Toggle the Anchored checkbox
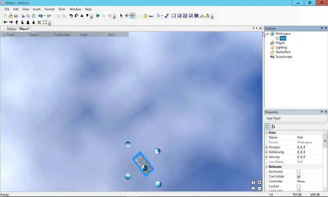Image resolution: width=328 pixels, height=197 pixels. pos(299,172)
